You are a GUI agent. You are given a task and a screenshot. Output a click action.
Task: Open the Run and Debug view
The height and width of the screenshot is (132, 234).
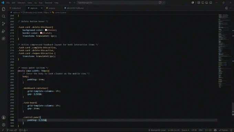(x=3, y=31)
